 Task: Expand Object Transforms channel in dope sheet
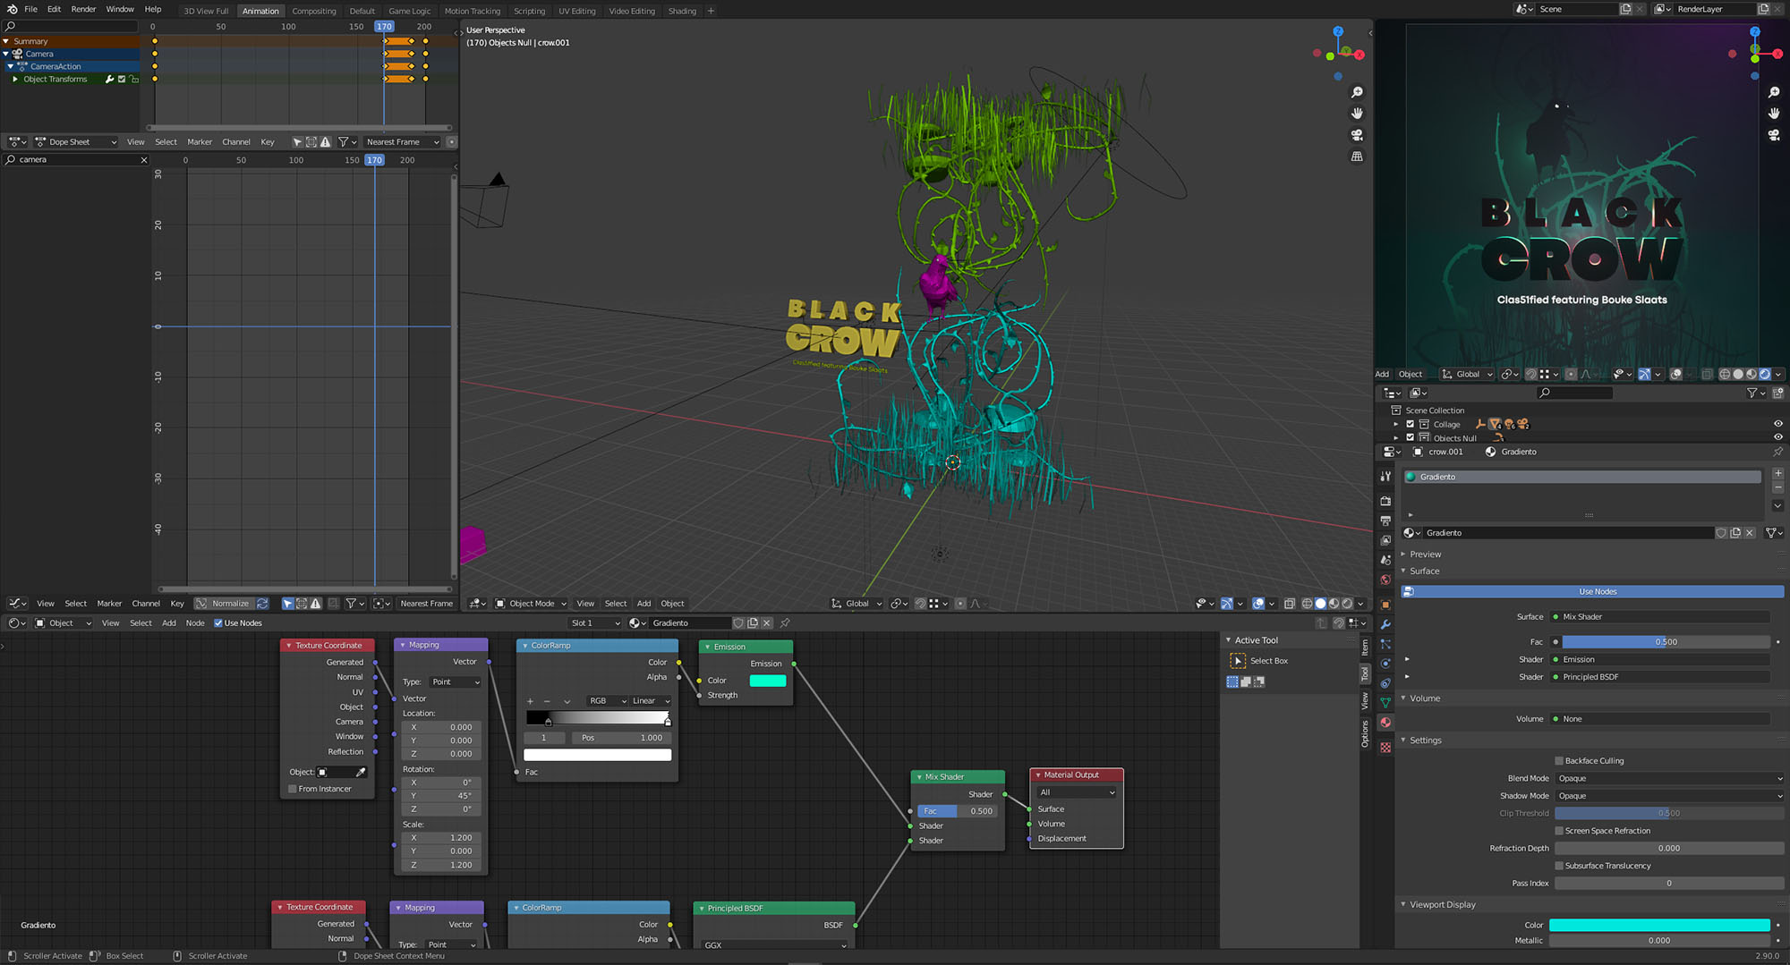click(x=15, y=80)
